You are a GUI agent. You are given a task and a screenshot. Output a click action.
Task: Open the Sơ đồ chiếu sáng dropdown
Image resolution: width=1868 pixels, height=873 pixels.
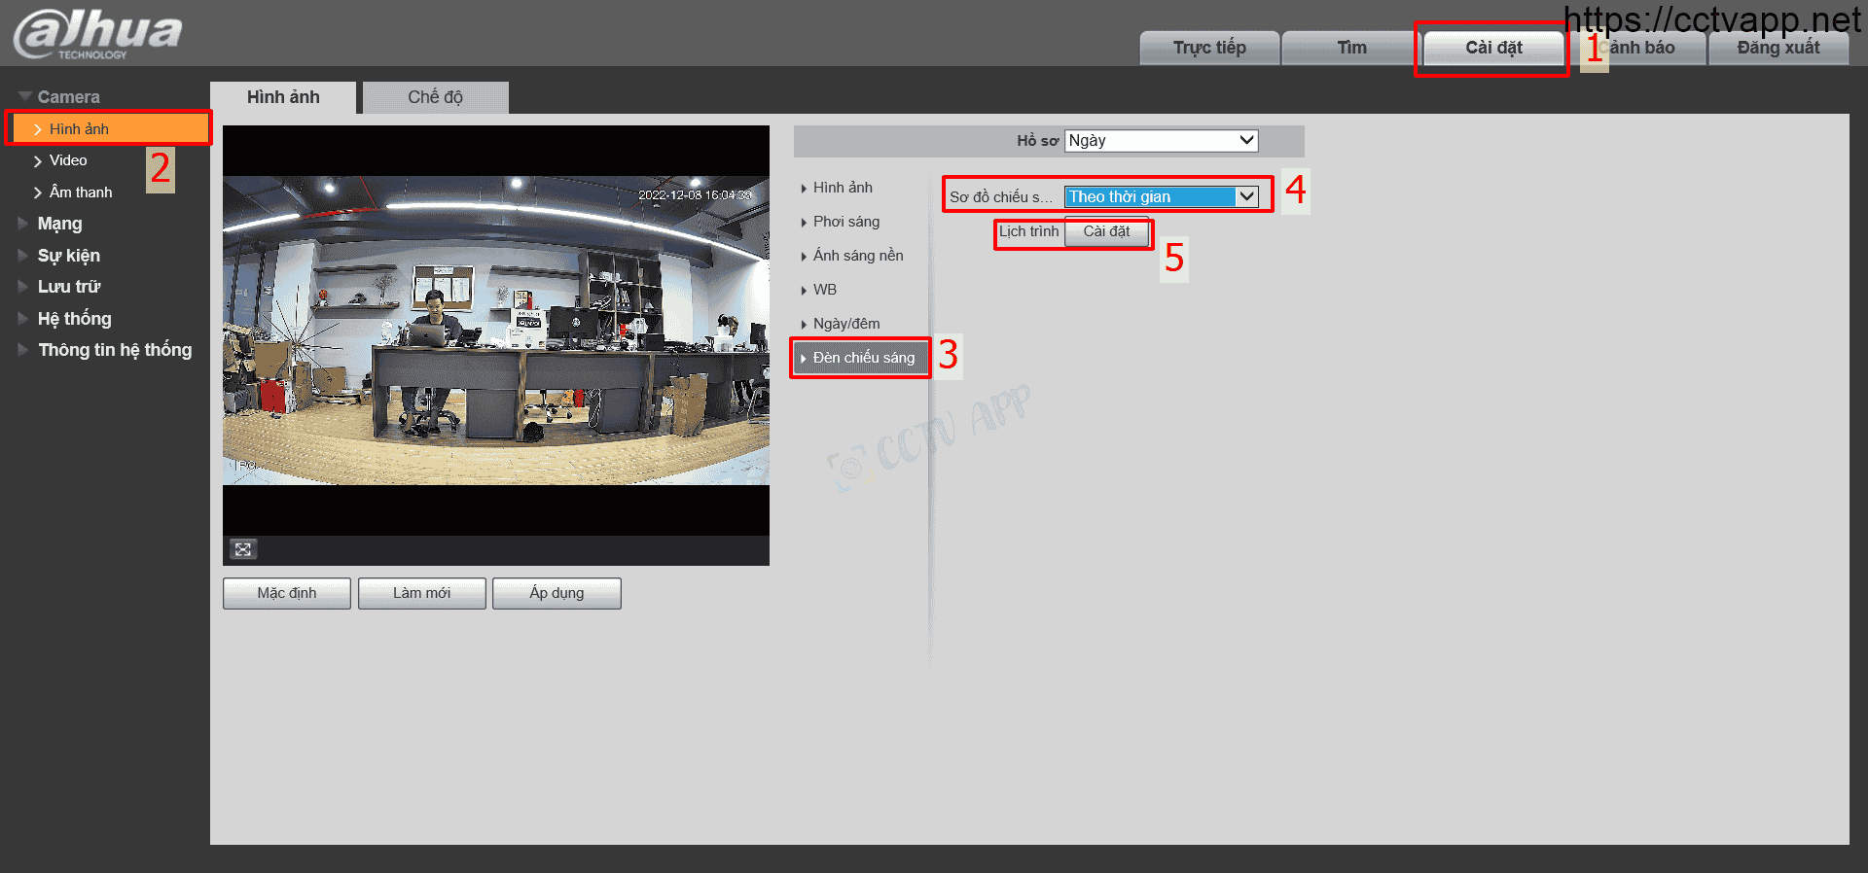click(x=1161, y=196)
